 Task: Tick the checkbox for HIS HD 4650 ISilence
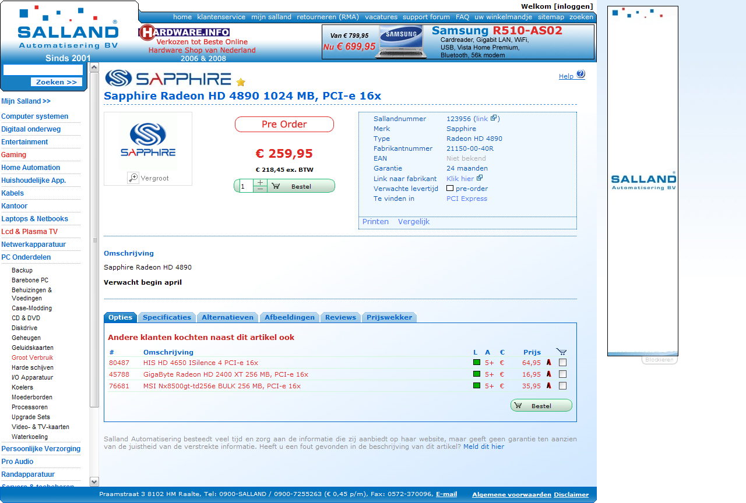point(562,362)
